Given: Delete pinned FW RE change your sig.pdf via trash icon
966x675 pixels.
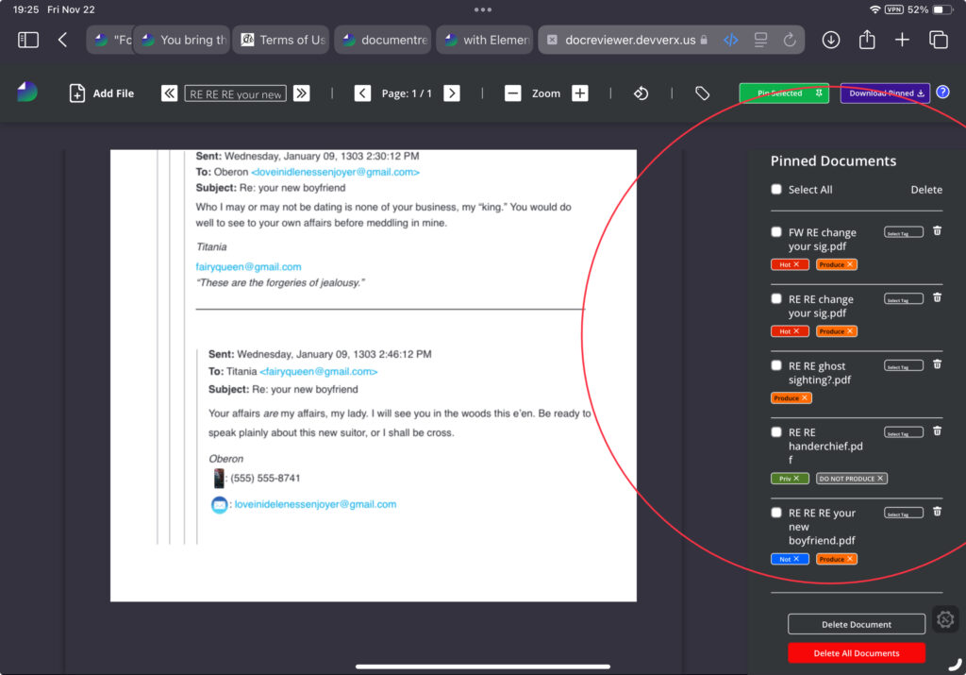Looking at the screenshot, I should 937,231.
